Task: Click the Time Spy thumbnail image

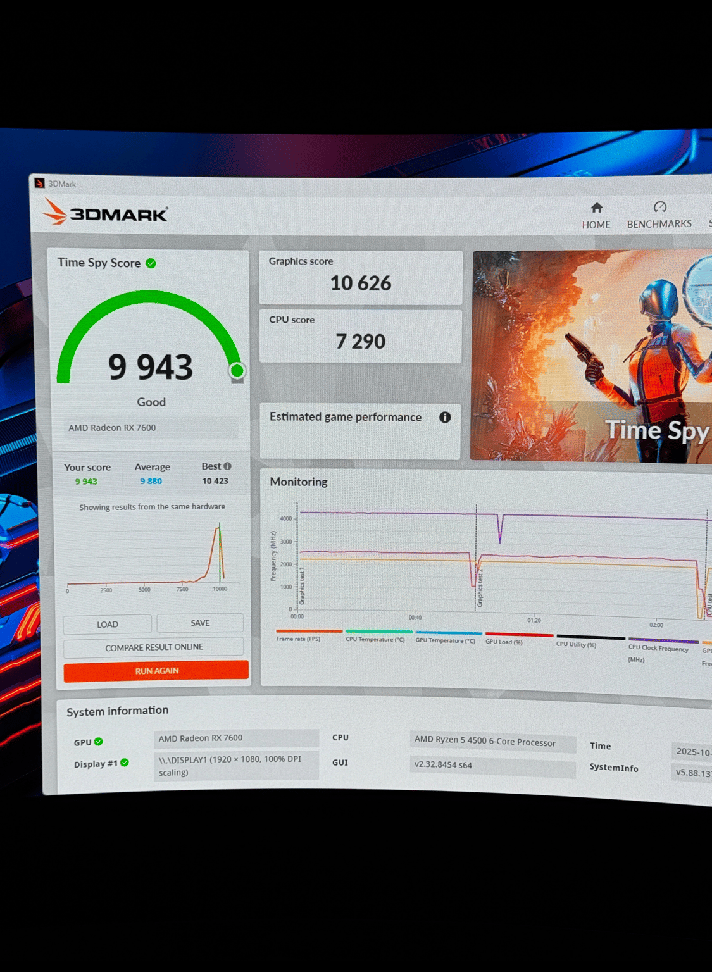Action: (x=592, y=356)
